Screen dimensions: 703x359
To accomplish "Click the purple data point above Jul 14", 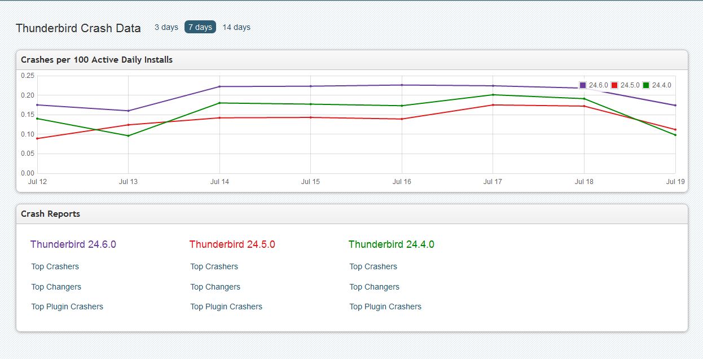I will 219,86.
